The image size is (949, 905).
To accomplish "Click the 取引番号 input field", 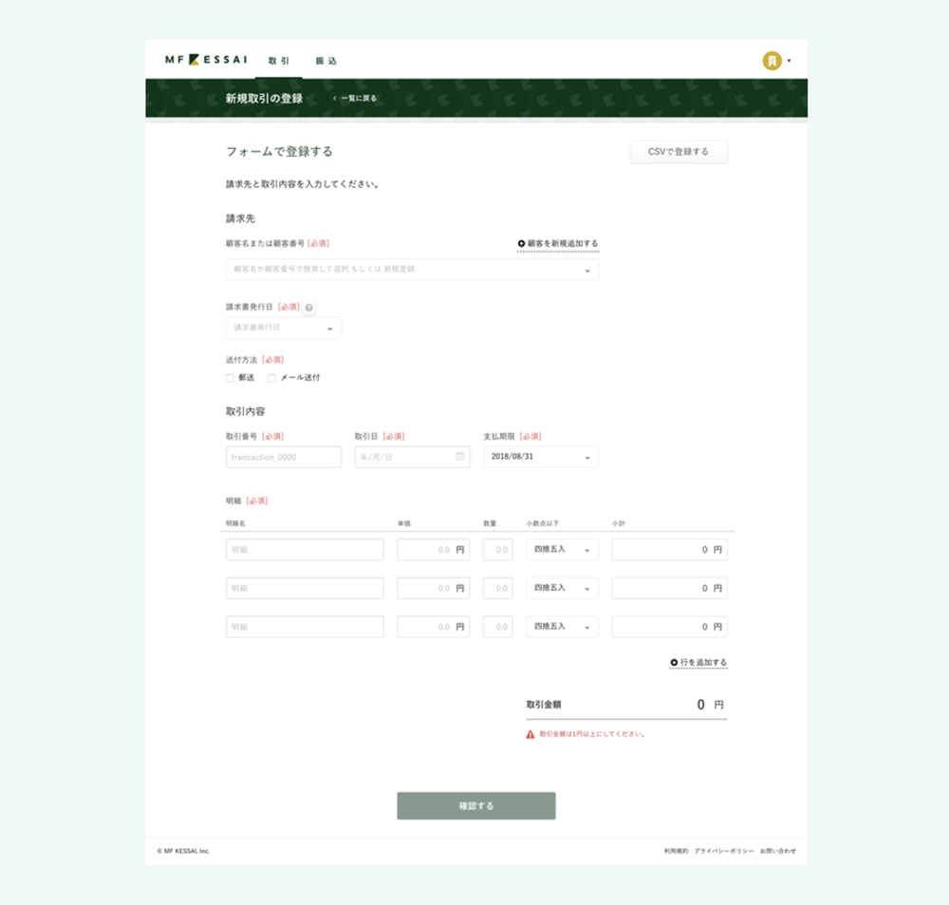I will [283, 458].
